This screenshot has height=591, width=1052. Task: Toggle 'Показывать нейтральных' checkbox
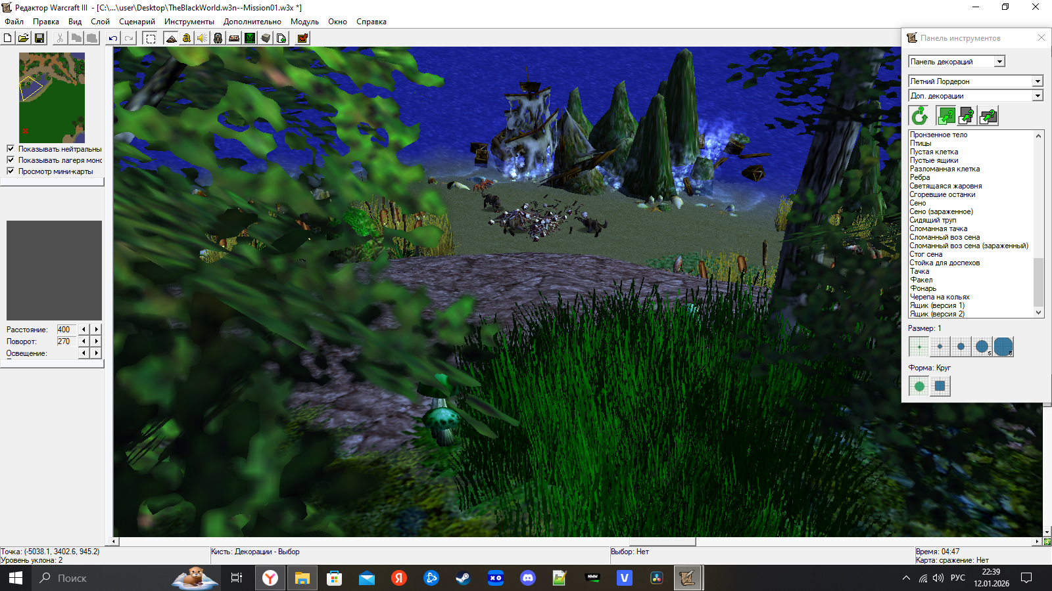pos(11,149)
